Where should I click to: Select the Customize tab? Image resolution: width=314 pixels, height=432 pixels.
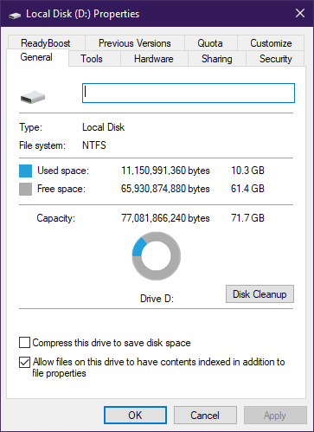(271, 43)
